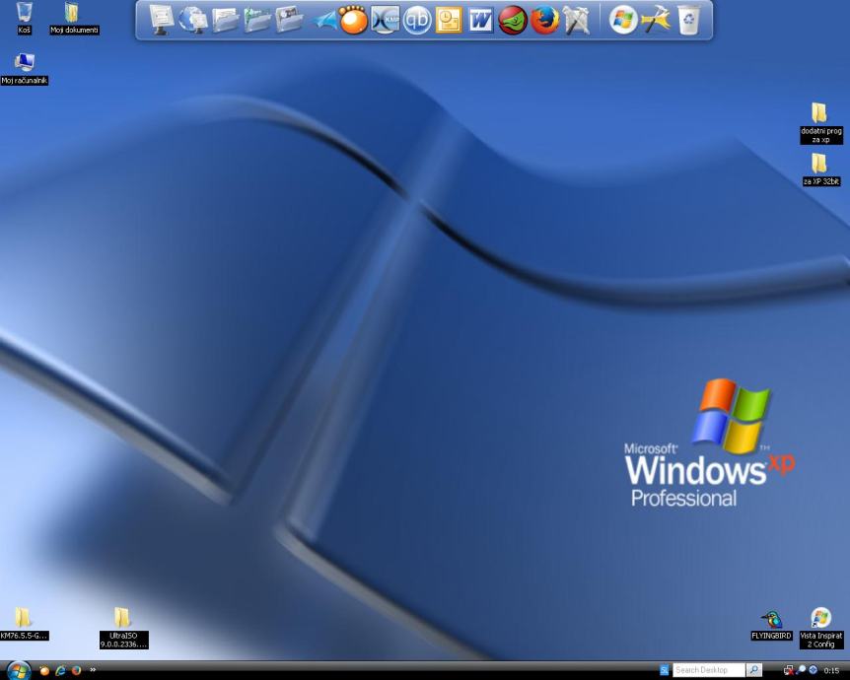Open the KM76.5.5-G... folder
This screenshot has width=850, height=680.
(24, 624)
